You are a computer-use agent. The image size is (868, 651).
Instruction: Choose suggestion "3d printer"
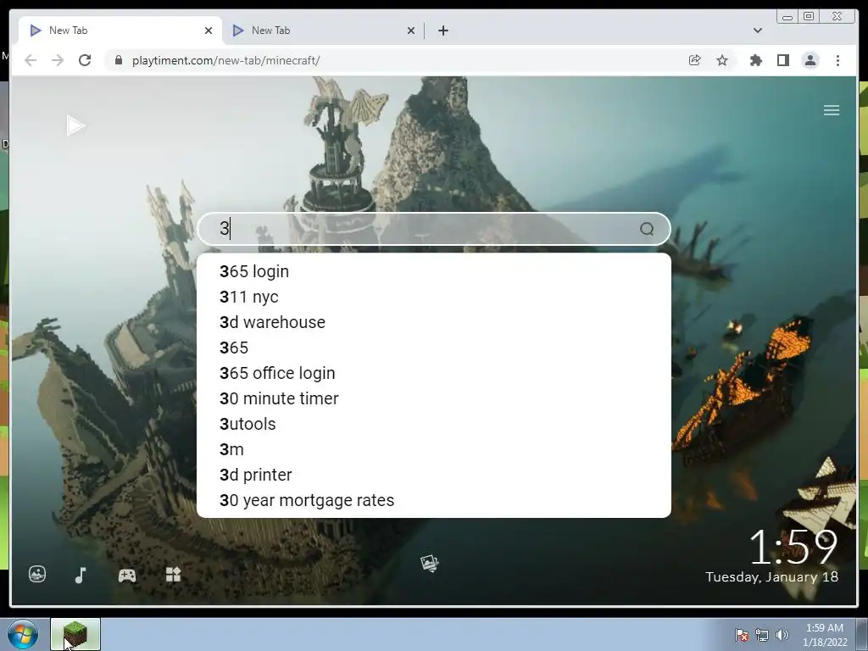coord(433,475)
